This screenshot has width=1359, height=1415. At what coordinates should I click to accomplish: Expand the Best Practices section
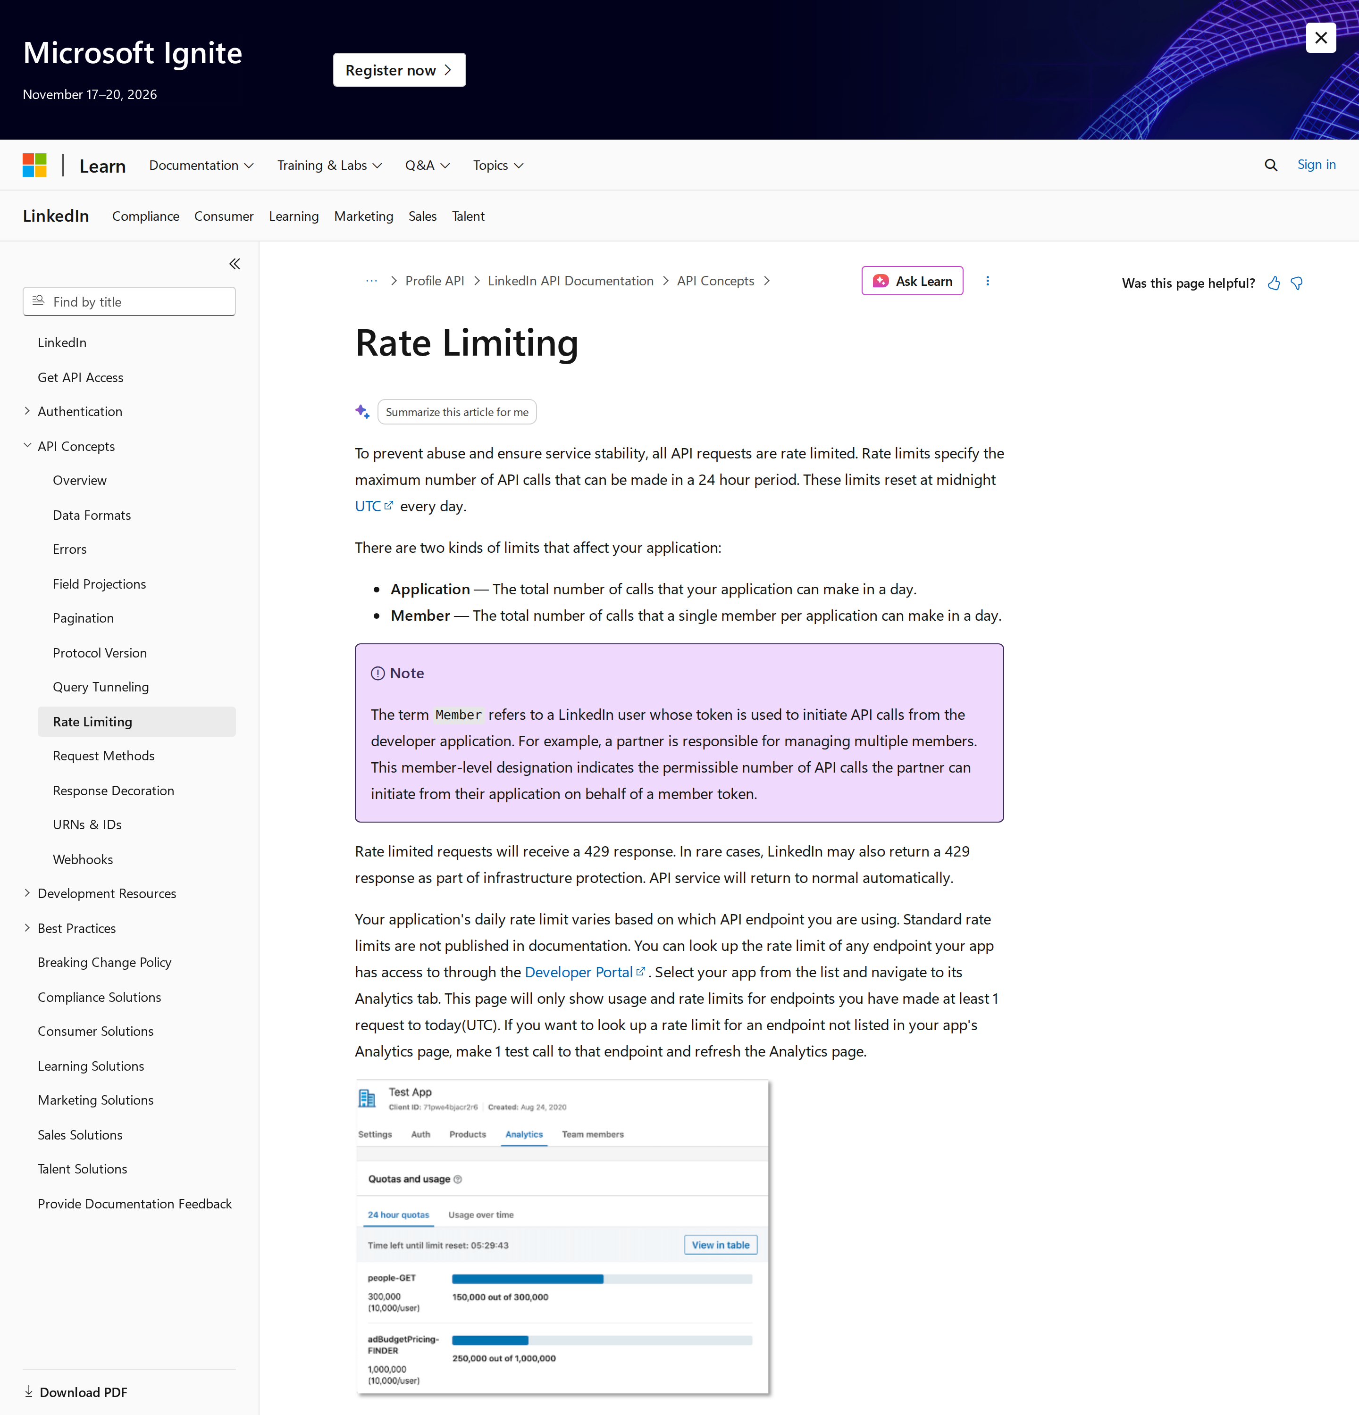(27, 928)
